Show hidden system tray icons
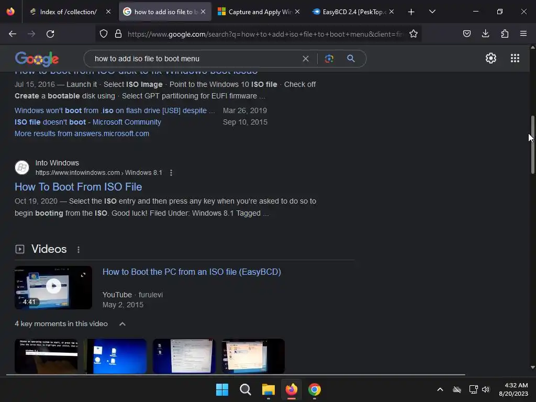This screenshot has height=402, width=536. point(440,389)
